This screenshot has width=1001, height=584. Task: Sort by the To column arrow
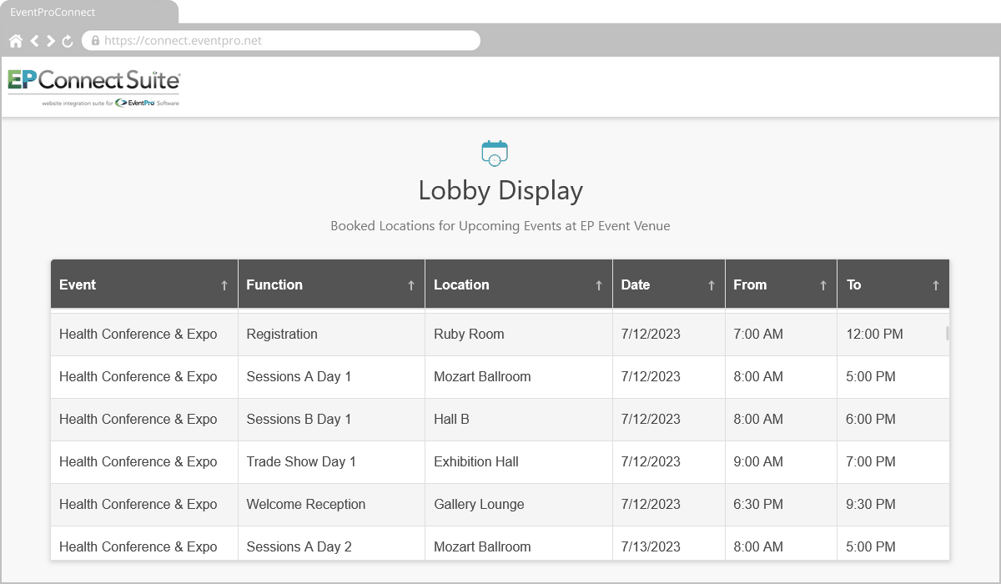pos(935,285)
